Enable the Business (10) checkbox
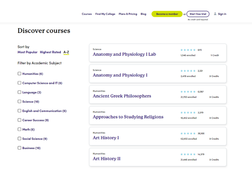 [19, 148]
